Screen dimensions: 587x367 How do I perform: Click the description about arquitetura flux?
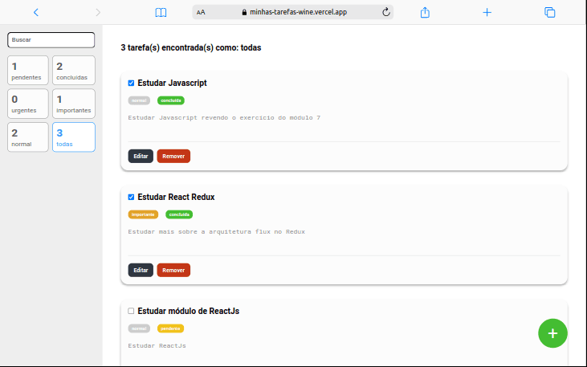click(x=216, y=232)
